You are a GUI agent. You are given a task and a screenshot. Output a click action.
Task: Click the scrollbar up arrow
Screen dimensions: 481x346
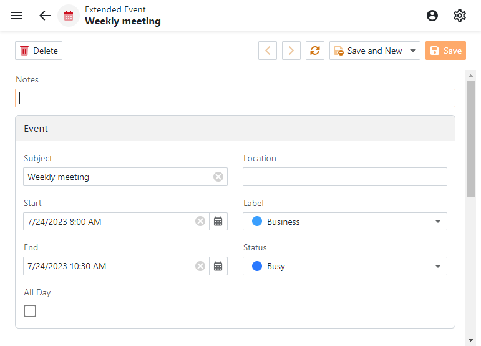(x=470, y=76)
